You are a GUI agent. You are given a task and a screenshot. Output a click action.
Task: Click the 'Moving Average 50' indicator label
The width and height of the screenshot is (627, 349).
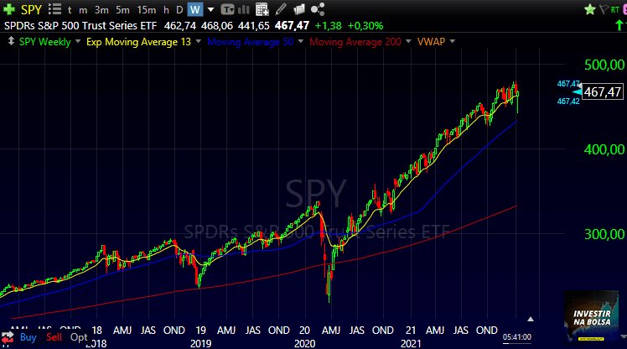(x=251, y=42)
